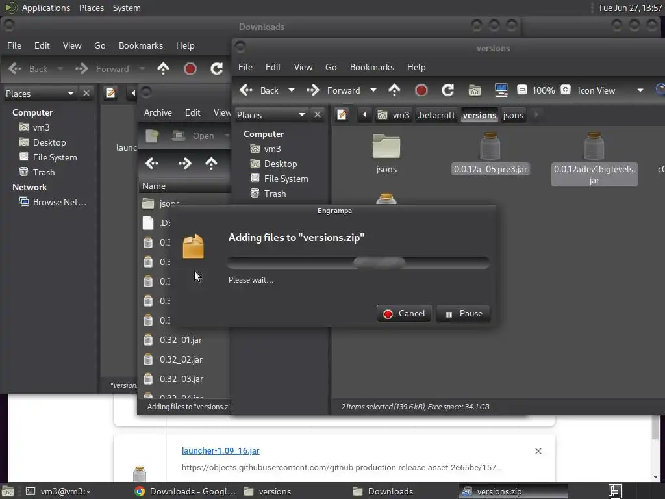The height and width of the screenshot is (499, 665).
Task: Select the 0.0.12a_05 pre3.jar file
Action: click(x=490, y=153)
